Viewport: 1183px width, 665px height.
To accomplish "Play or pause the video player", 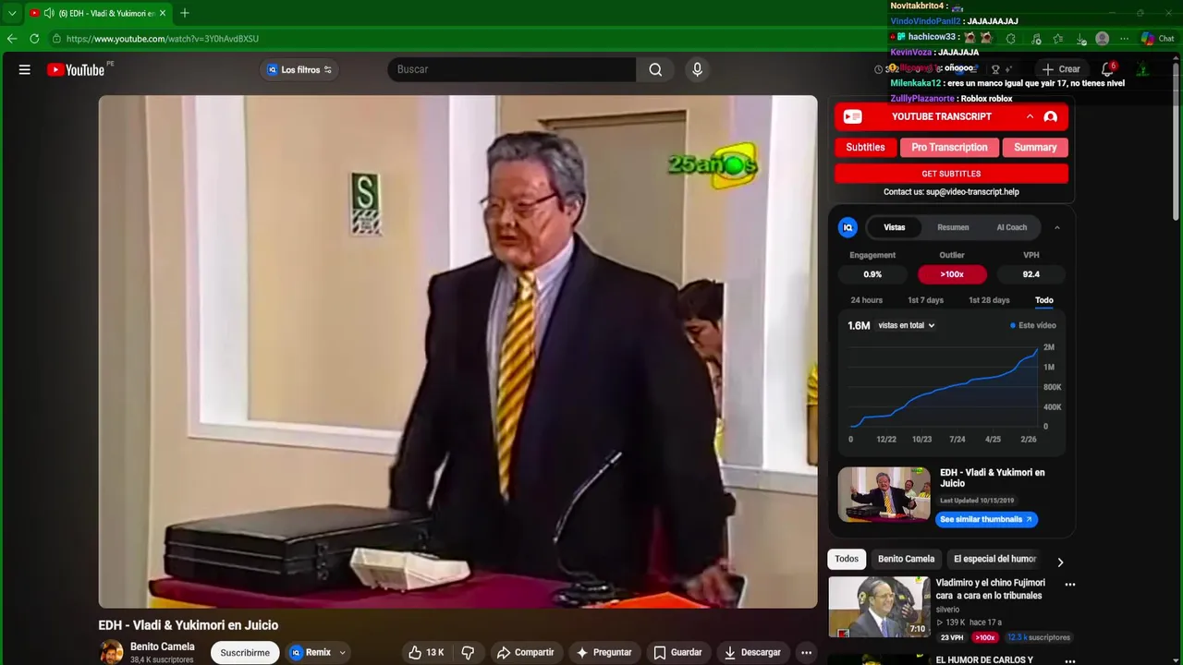I will (457, 352).
